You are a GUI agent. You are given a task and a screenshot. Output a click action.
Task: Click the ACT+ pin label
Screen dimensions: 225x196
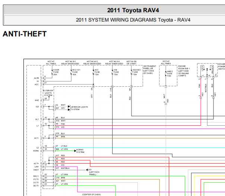36,164
